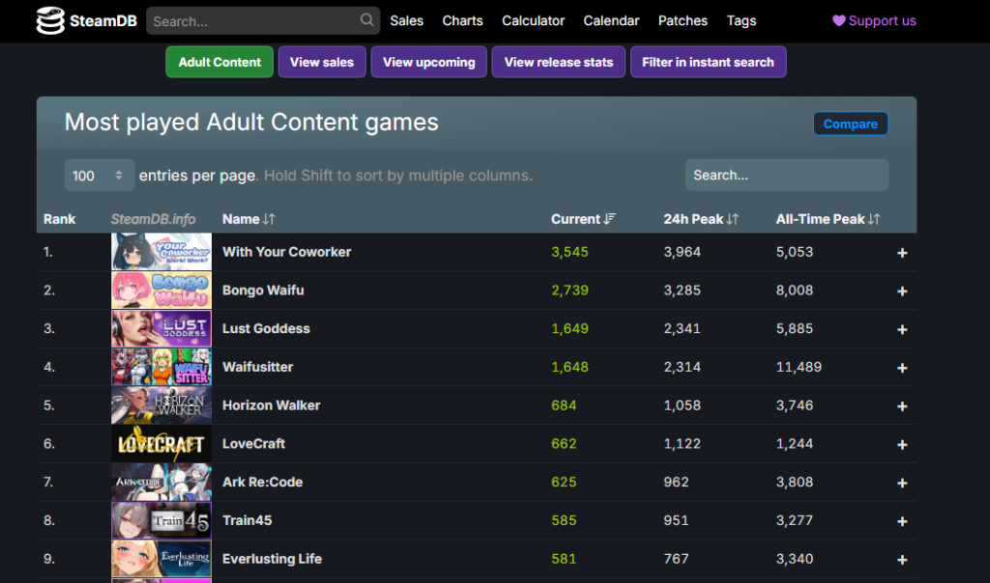990x583 pixels.
Task: Click the View sales button
Action: [322, 62]
